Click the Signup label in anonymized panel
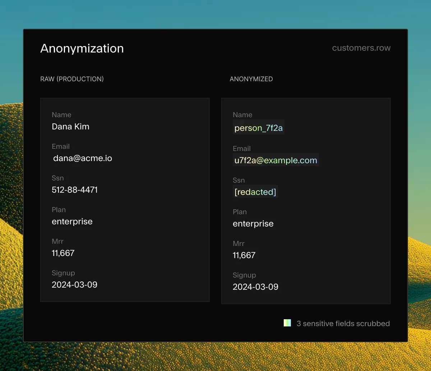Screen dimensions: 431x371 [244, 275]
